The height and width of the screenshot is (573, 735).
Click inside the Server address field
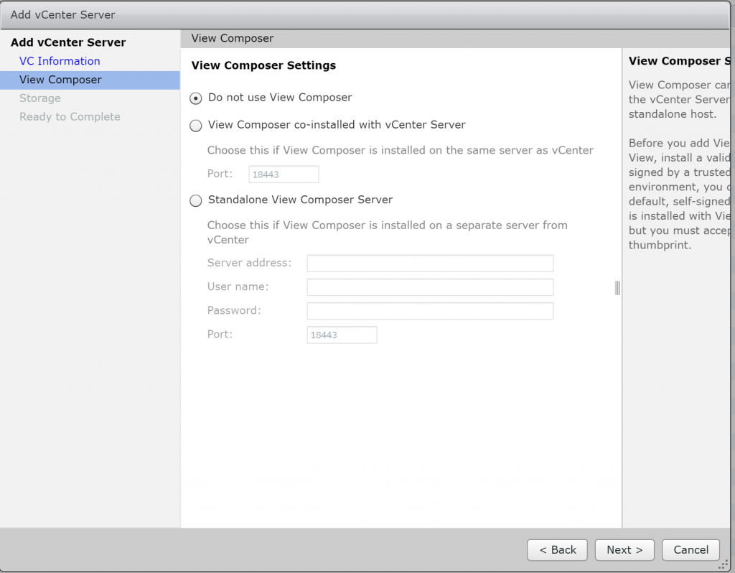point(429,263)
